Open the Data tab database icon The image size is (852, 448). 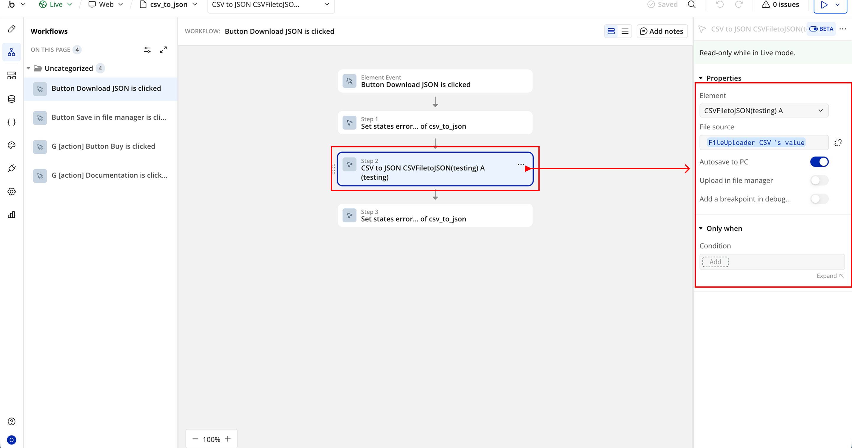[x=12, y=99]
